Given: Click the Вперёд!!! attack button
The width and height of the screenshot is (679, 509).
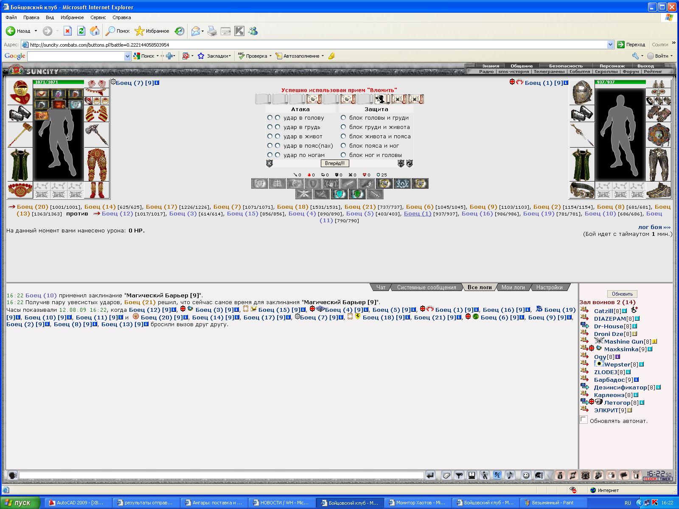Looking at the screenshot, I should (x=335, y=163).
